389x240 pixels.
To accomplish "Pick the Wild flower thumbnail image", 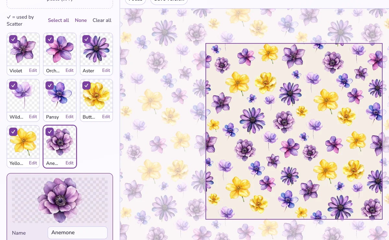I will (x=23, y=96).
